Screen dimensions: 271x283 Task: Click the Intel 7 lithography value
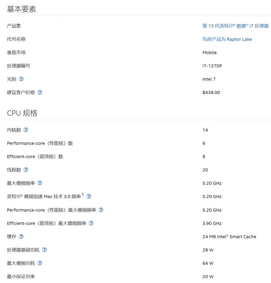click(x=209, y=79)
